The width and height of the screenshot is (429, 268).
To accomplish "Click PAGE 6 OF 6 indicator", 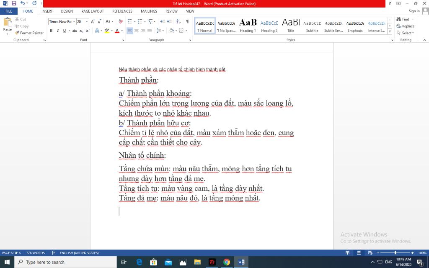I will pos(11,253).
